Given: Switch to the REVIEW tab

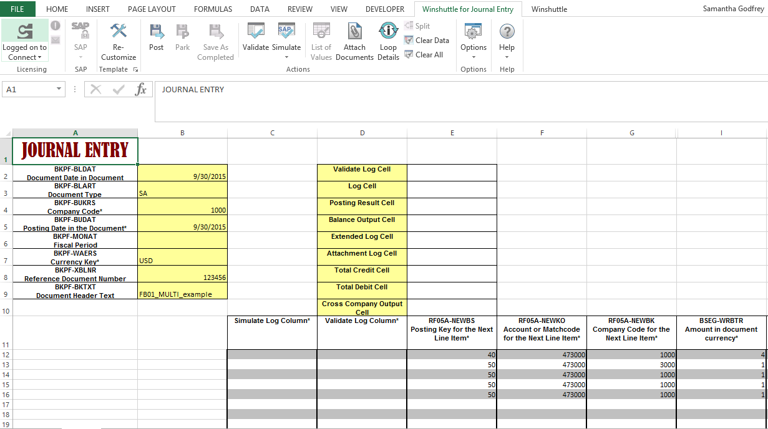Looking at the screenshot, I should 300,9.
